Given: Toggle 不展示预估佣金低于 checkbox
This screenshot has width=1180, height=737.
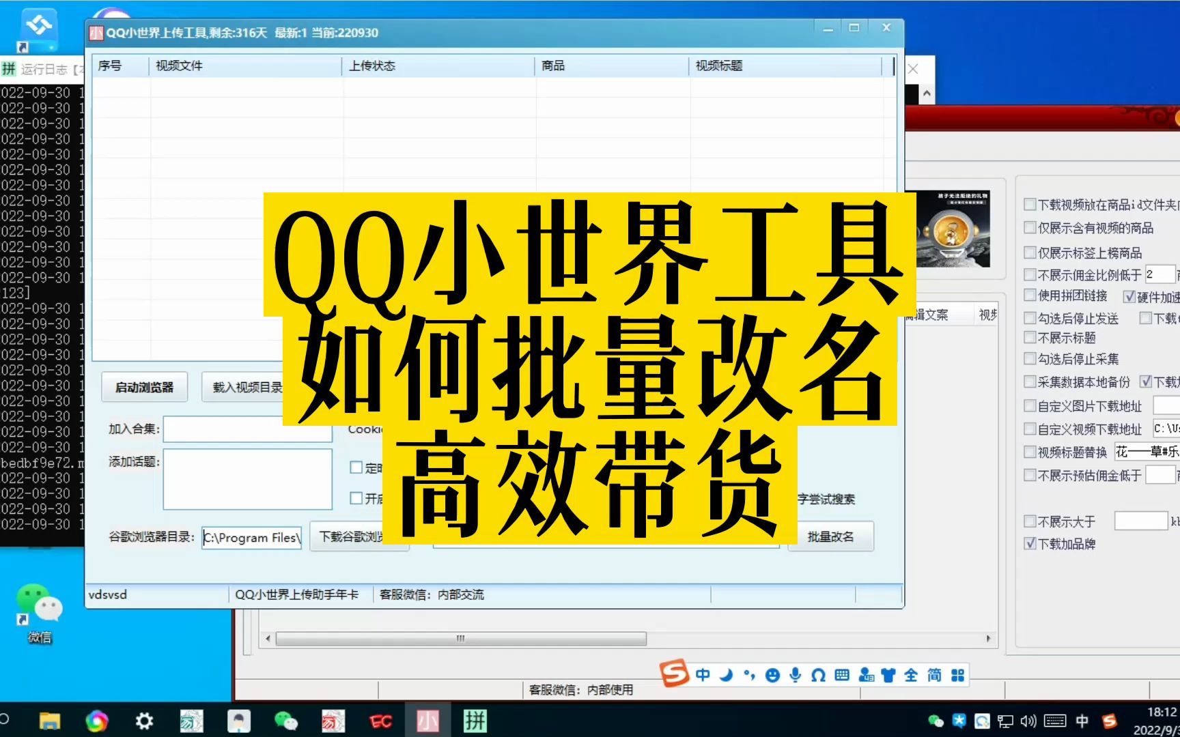Looking at the screenshot, I should 1030,475.
